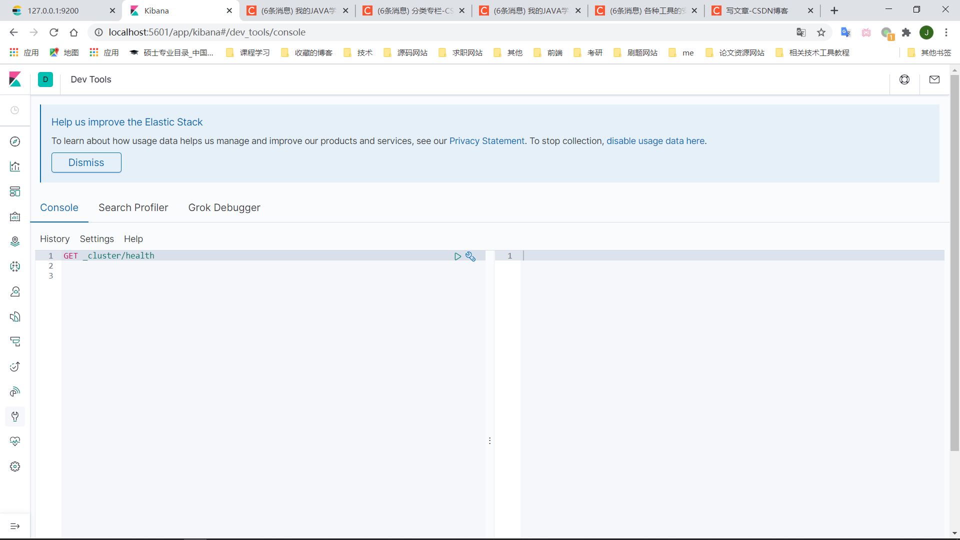The image size is (960, 540).
Task: Click the editor pane resize handle dots
Action: [x=489, y=440]
